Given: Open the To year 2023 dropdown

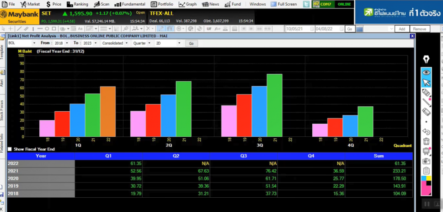Looking at the screenshot, I should pos(96,43).
